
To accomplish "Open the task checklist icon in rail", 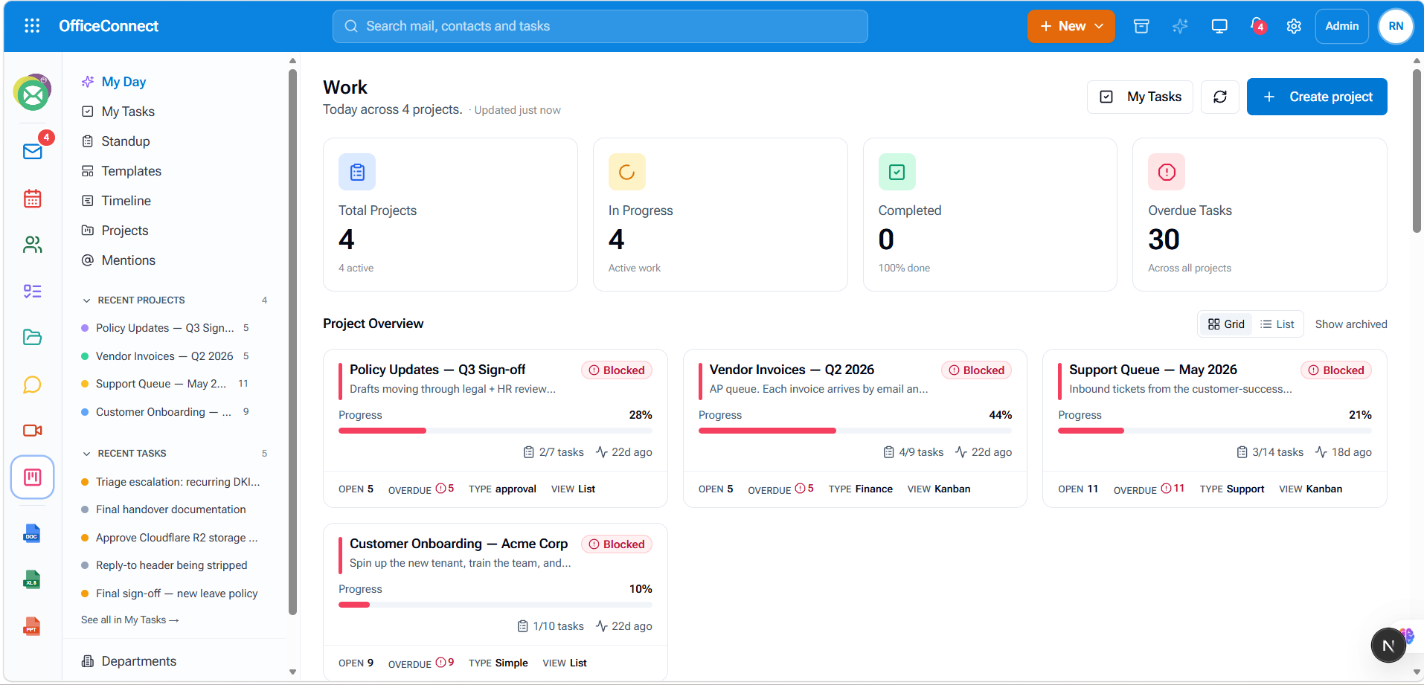I will [x=33, y=291].
